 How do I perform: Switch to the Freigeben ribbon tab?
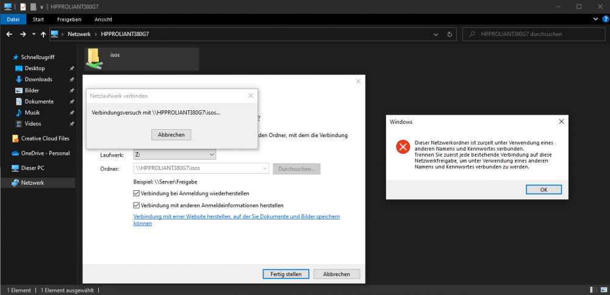(x=70, y=20)
